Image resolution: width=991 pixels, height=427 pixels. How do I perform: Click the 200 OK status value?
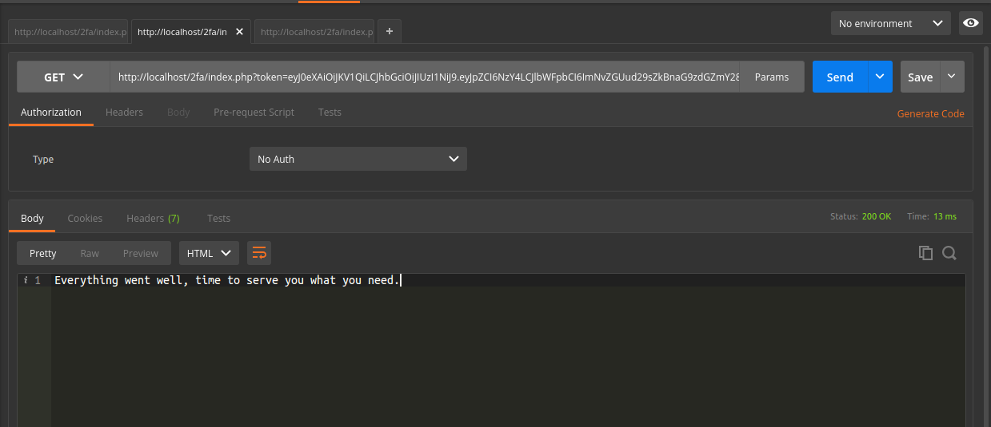coord(877,216)
